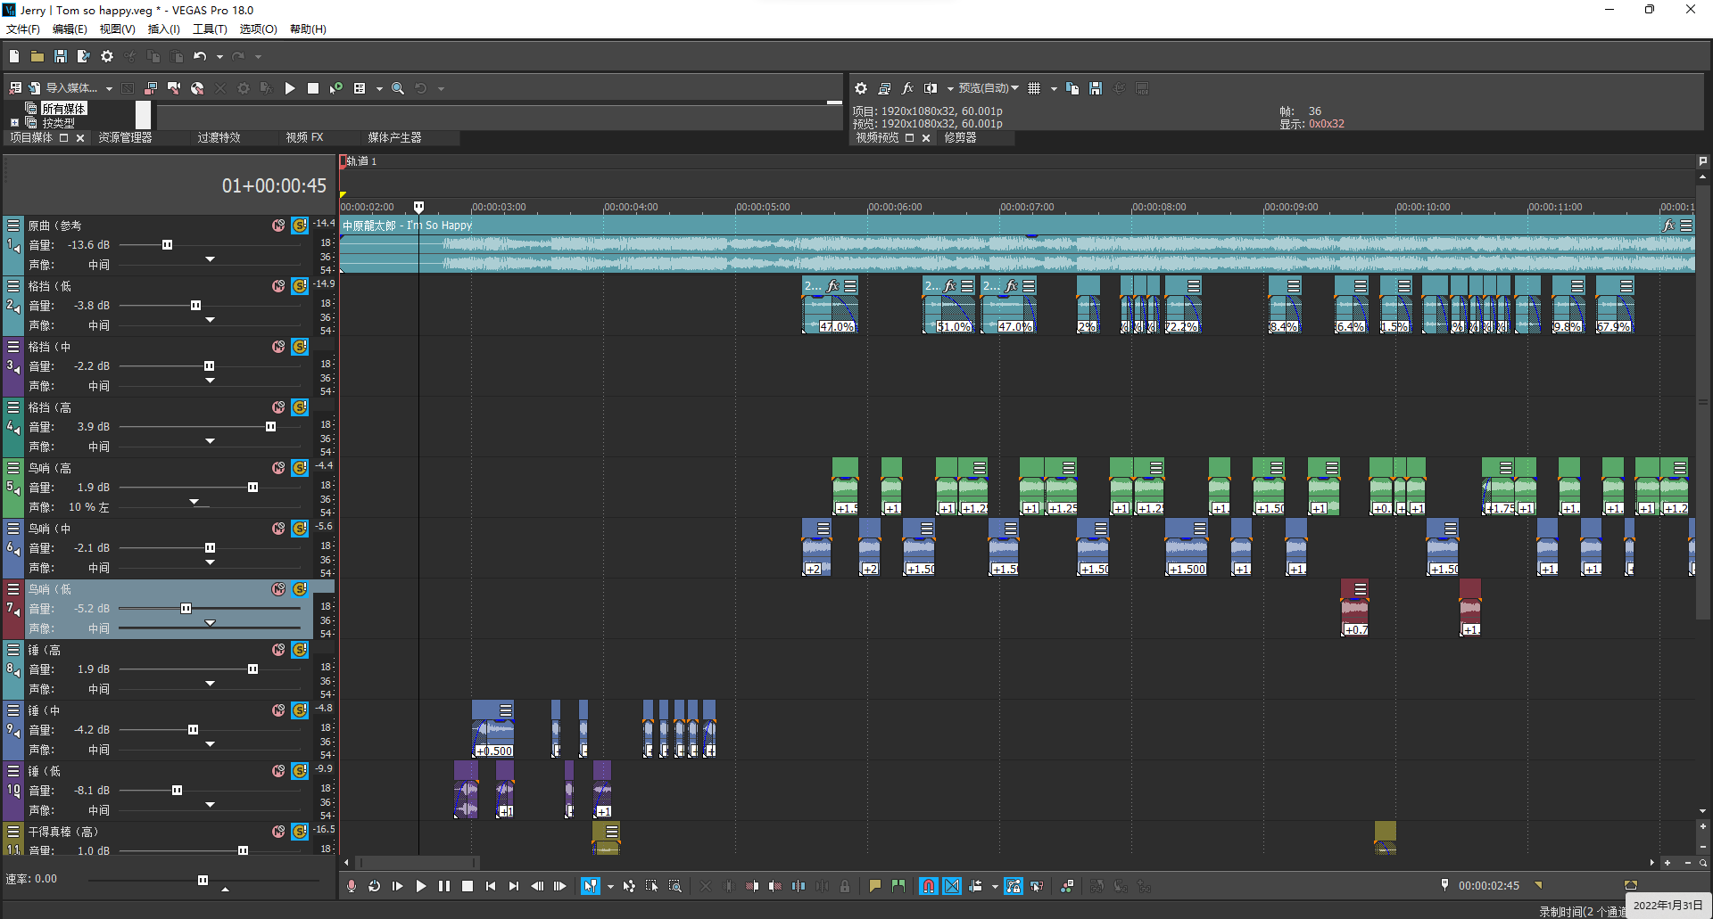
Task: Switch to the 修剪器 tab
Action: 960,137
